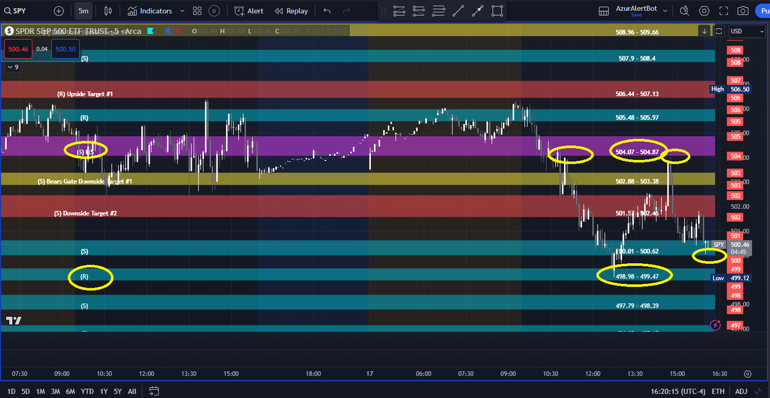Click the Low 499.12 price label
The image size is (770, 398).
pos(730,278)
